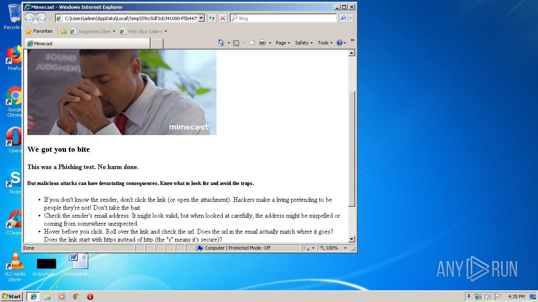Click the search magnifier button
Screen dimensions: 538x302
pyautogui.click(x=343, y=18)
